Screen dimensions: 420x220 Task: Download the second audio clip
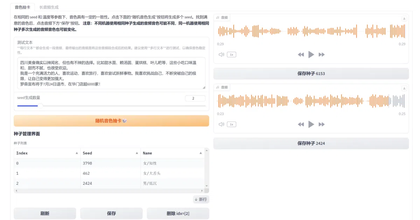click(404, 88)
